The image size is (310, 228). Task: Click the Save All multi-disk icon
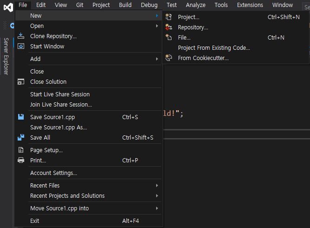click(21, 137)
